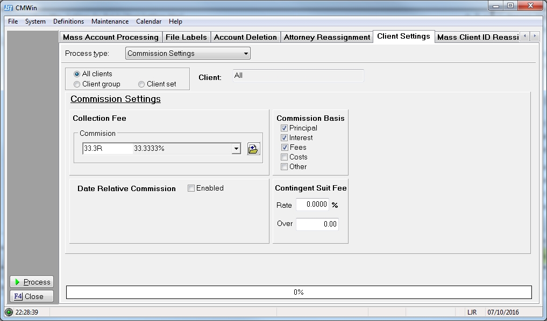Click the Contingent Suit Fee Rate field
The width and height of the screenshot is (547, 321).
tap(312, 205)
